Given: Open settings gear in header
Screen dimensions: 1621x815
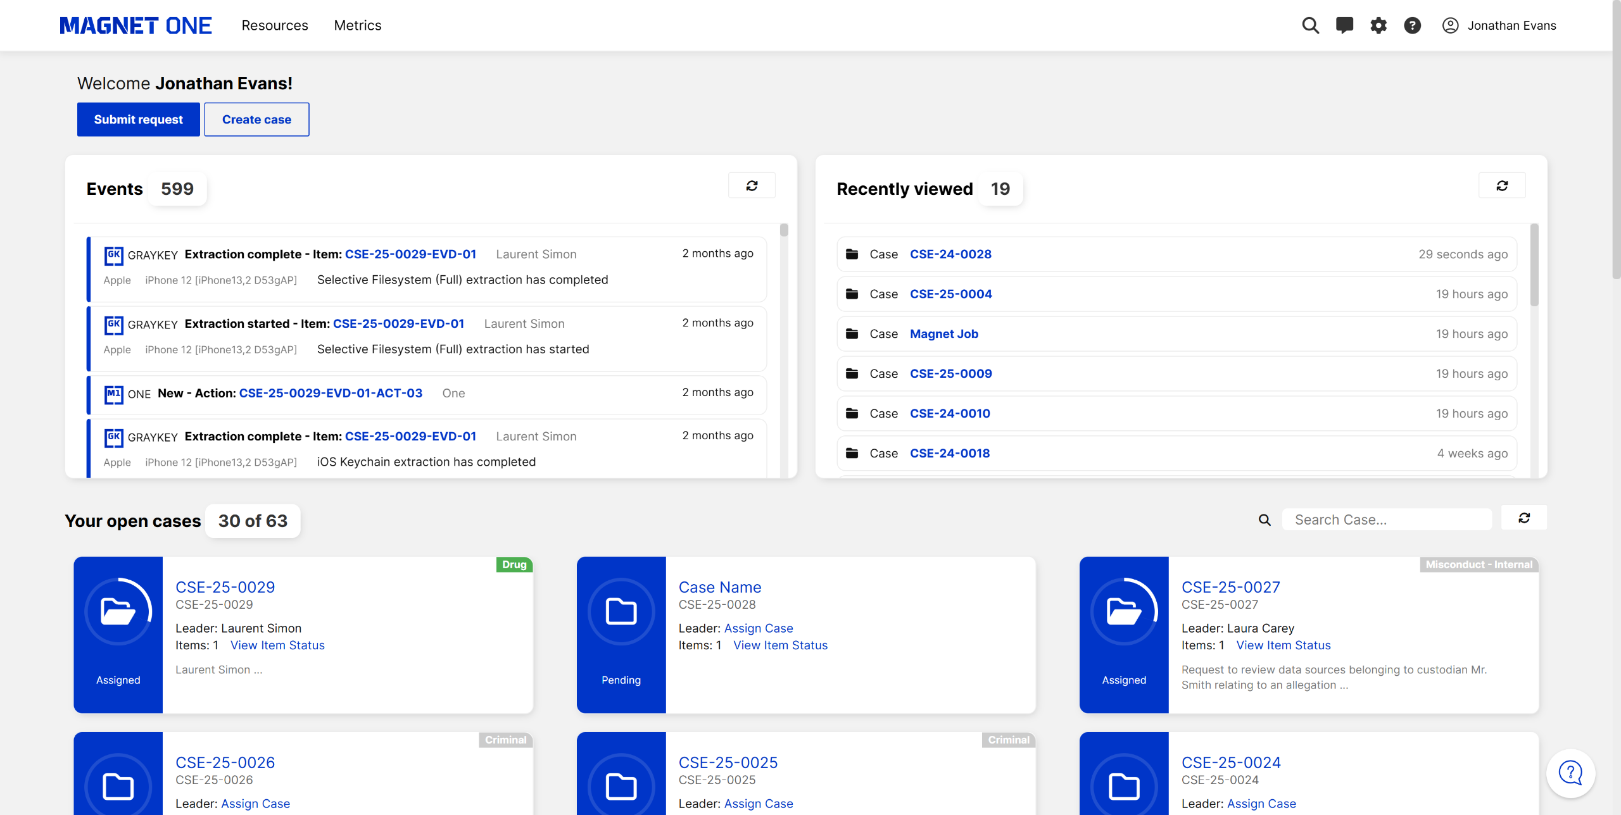Looking at the screenshot, I should click(x=1378, y=25).
